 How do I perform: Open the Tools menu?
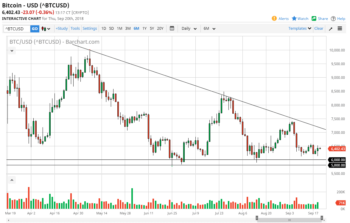(x=75, y=29)
